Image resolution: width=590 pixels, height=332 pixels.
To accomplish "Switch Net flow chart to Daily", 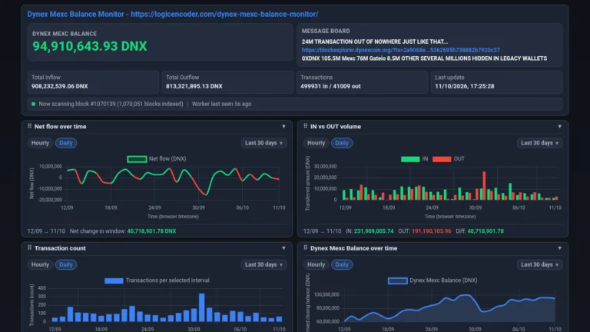I will [x=66, y=143].
